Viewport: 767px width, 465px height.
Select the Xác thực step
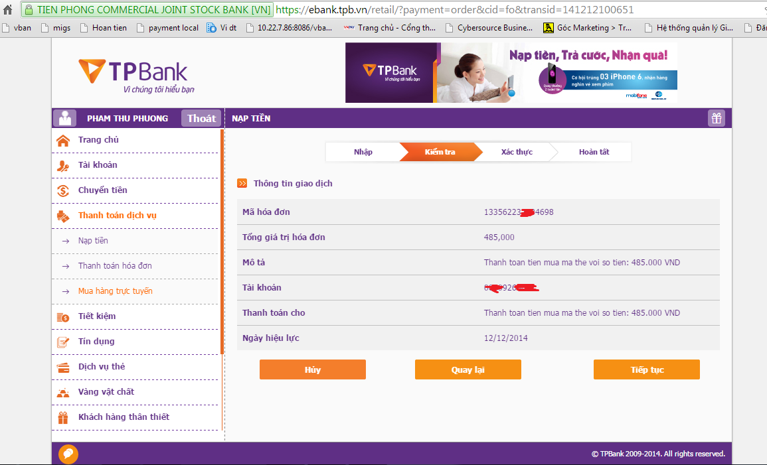coord(517,152)
